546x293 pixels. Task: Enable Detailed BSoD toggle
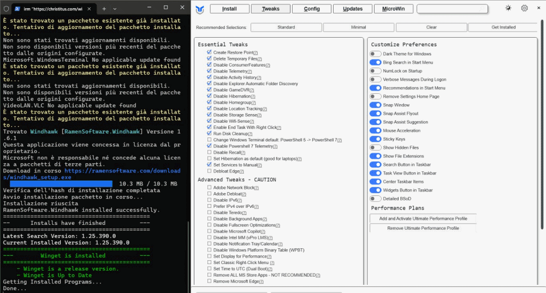coord(376,199)
